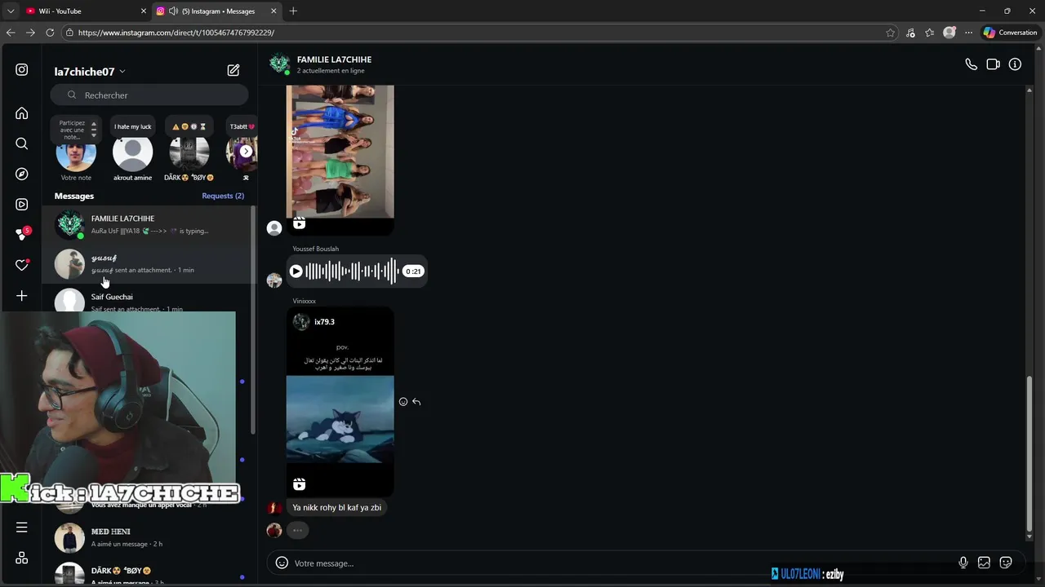Open Reels icon in sidebar
Viewport: 1045px width, 587px height.
pyautogui.click(x=22, y=205)
